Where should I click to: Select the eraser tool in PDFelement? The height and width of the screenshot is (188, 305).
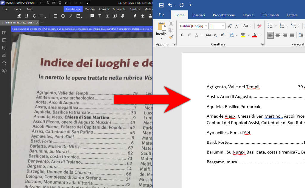click(142, 16)
